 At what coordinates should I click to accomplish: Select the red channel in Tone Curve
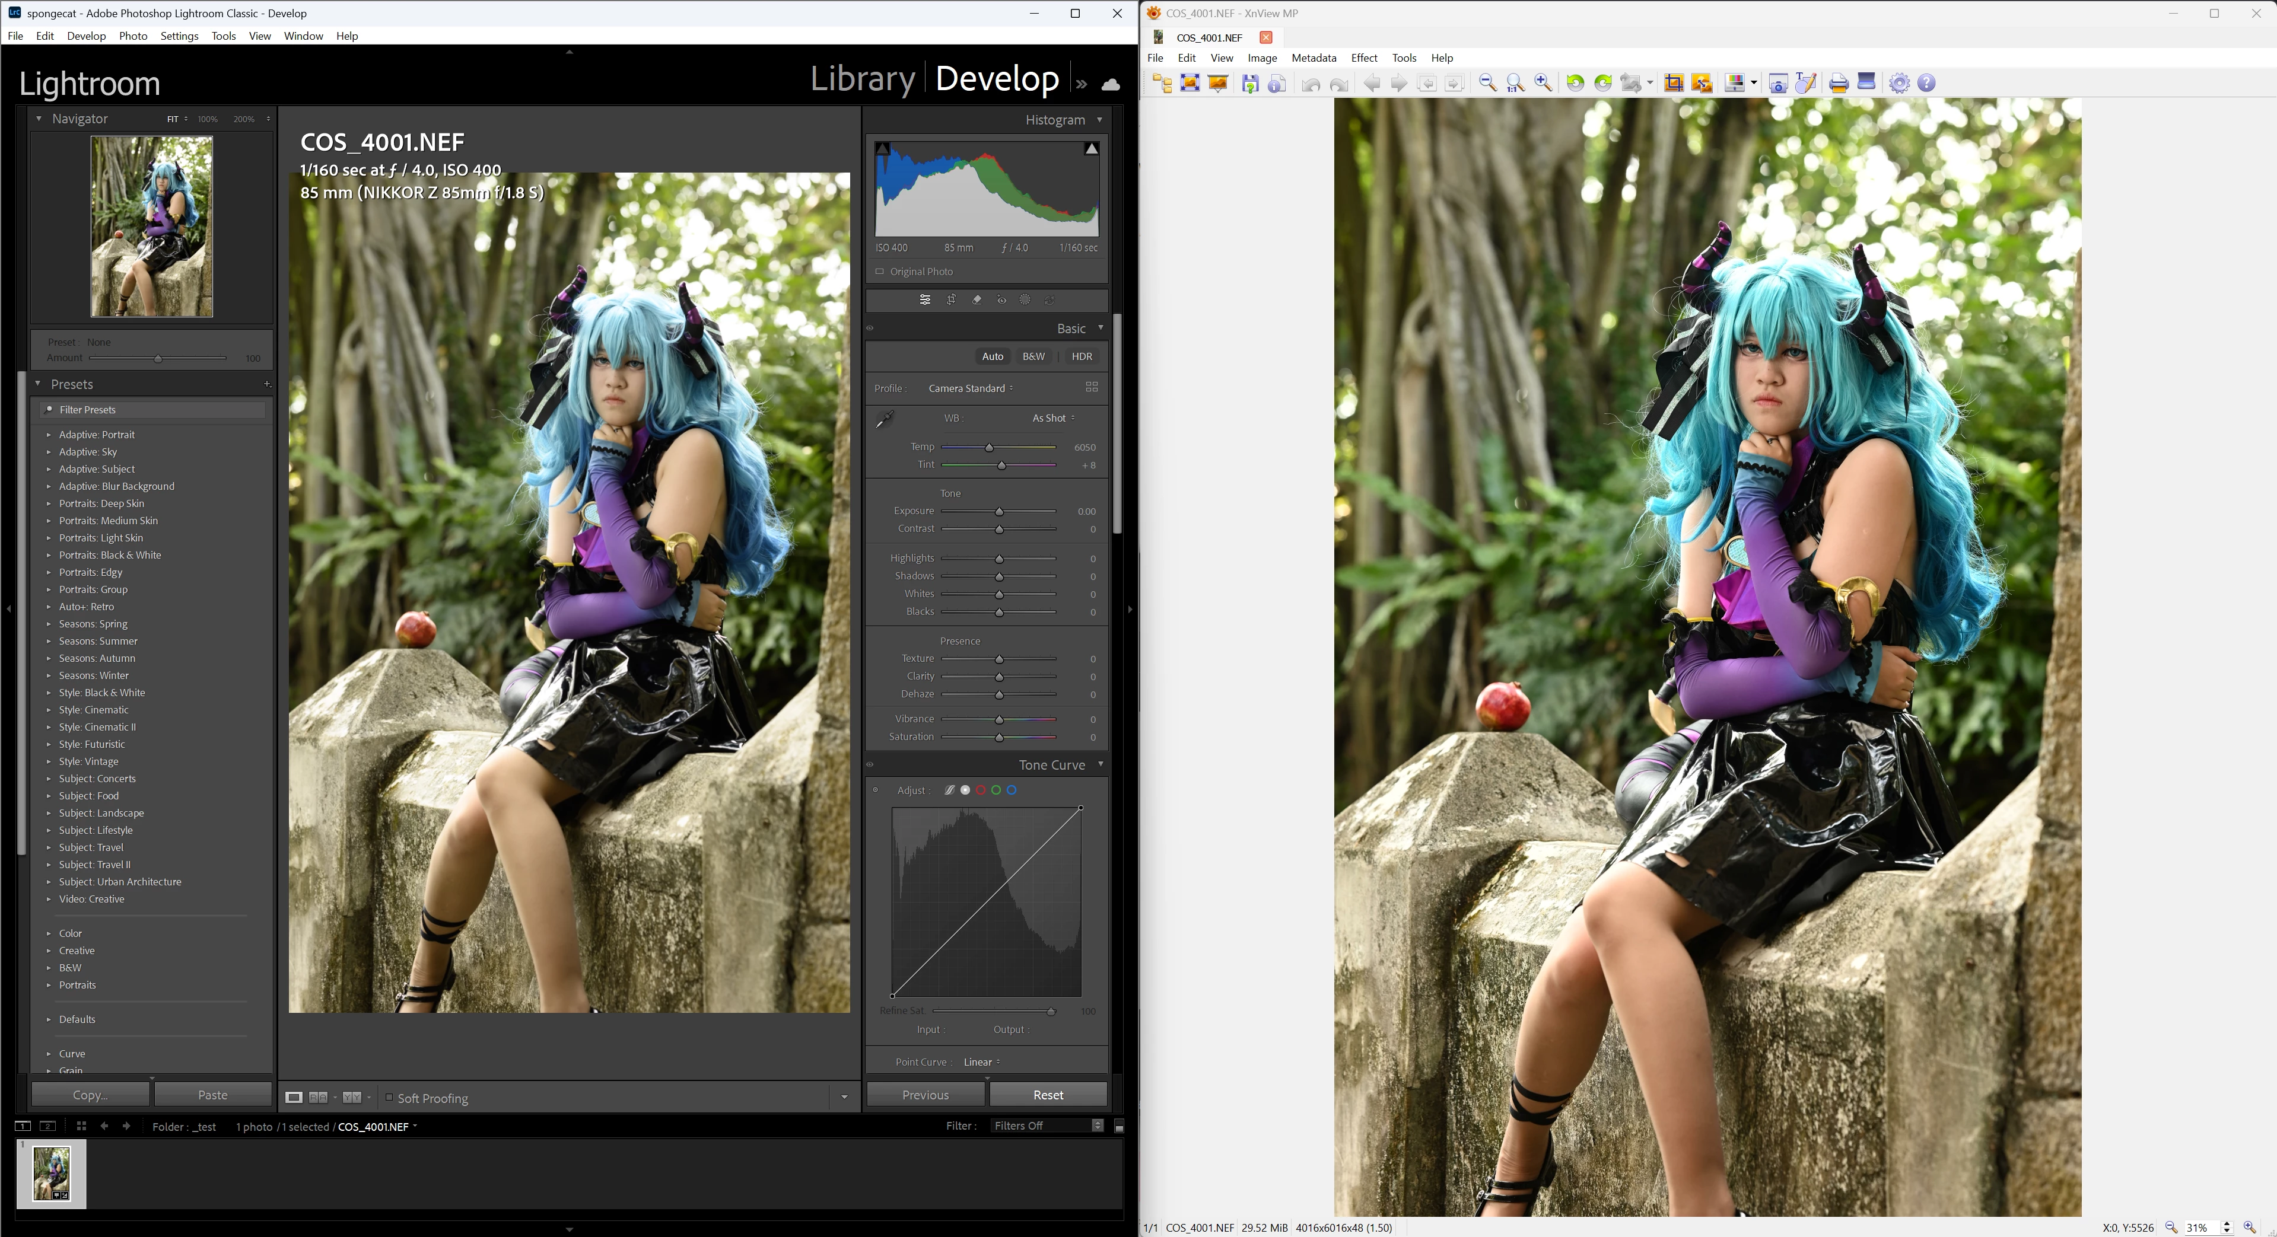pos(981,790)
